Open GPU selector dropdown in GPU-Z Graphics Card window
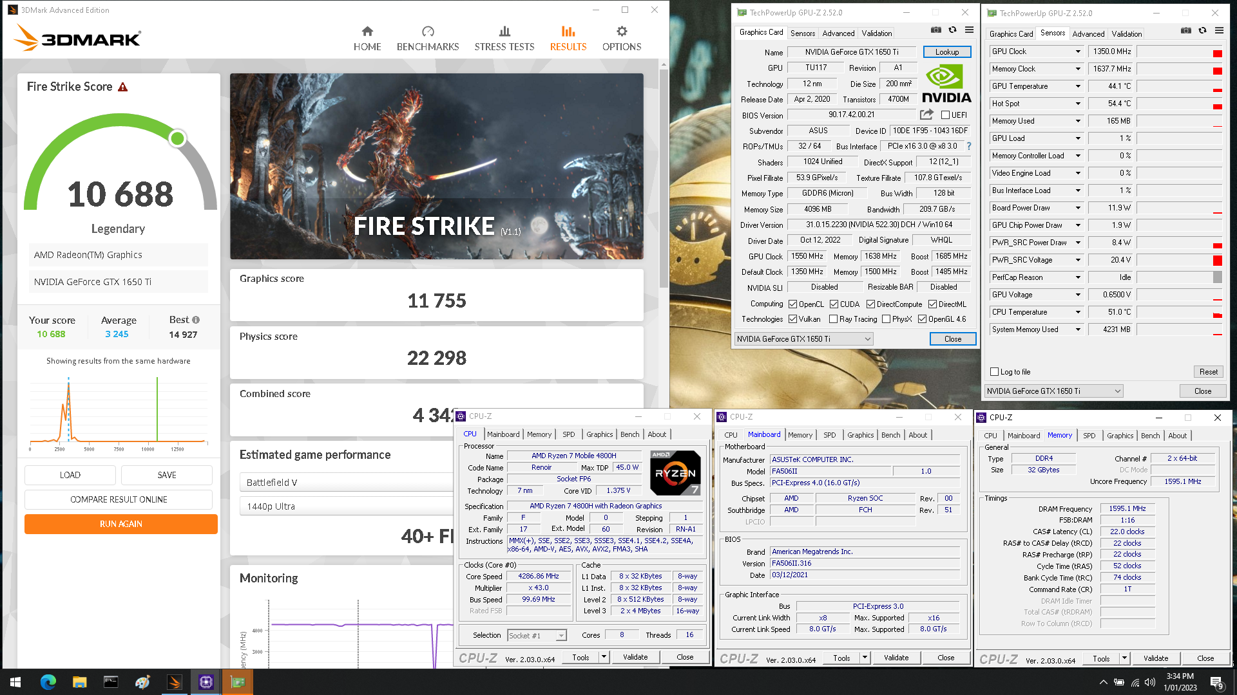This screenshot has height=695, width=1237. (x=803, y=339)
